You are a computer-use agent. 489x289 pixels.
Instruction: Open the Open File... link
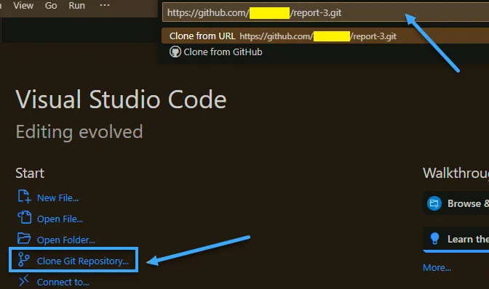tap(60, 219)
